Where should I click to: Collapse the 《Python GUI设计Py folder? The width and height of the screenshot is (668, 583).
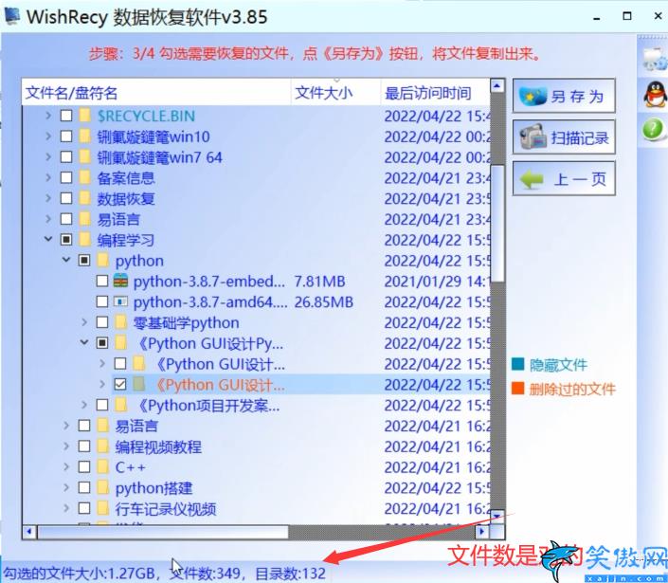(x=84, y=342)
